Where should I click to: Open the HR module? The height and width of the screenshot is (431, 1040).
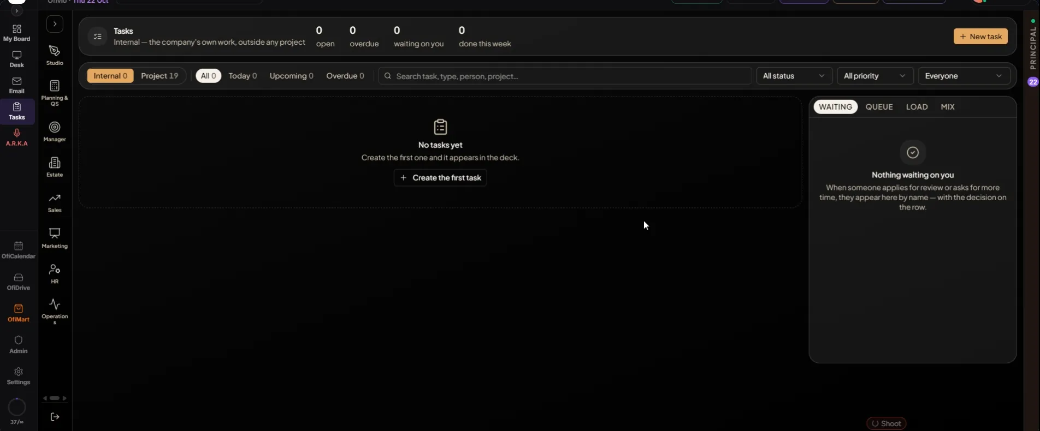[x=55, y=274]
